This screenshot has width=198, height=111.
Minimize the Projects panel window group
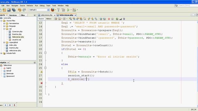click(x=35, y=15)
